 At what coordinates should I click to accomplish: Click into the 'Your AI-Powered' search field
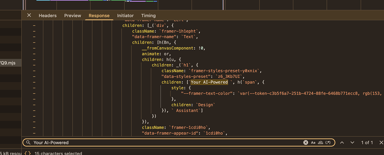(161, 142)
